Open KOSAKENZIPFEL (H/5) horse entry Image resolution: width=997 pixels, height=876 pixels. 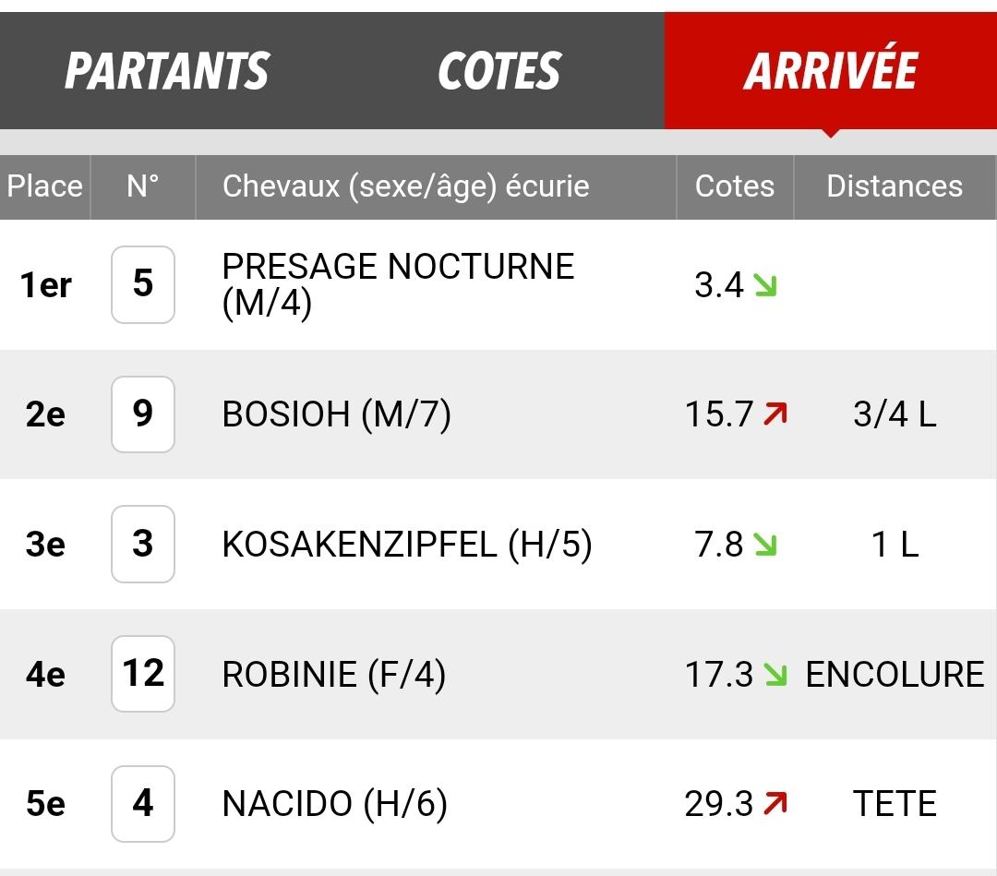[407, 545]
